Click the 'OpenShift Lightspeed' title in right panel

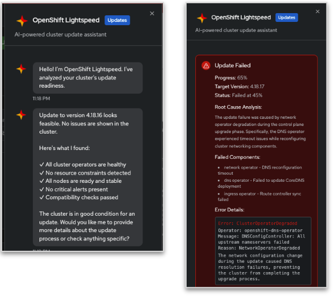(241, 18)
